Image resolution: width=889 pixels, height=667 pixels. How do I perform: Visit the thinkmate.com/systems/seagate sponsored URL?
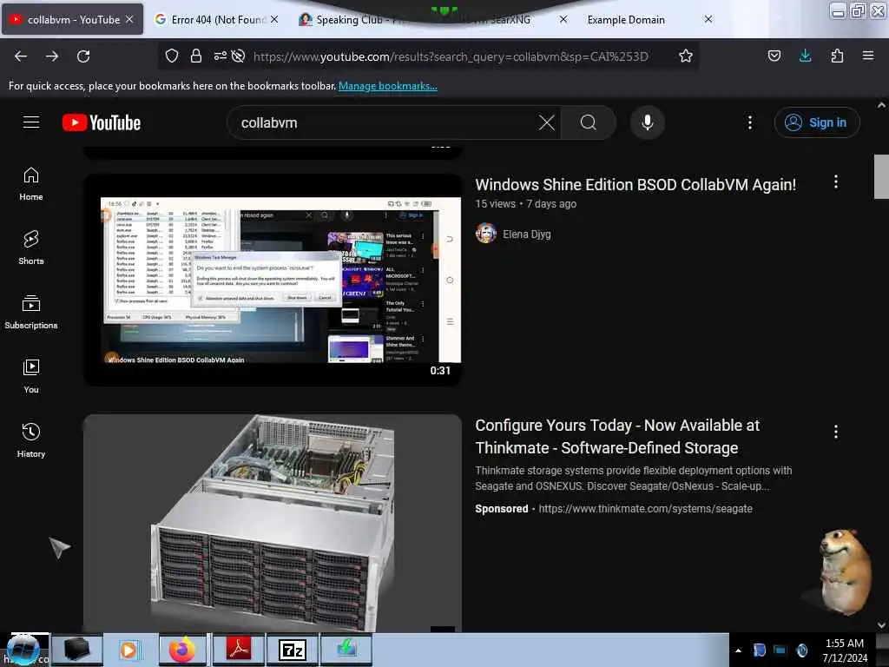point(645,508)
